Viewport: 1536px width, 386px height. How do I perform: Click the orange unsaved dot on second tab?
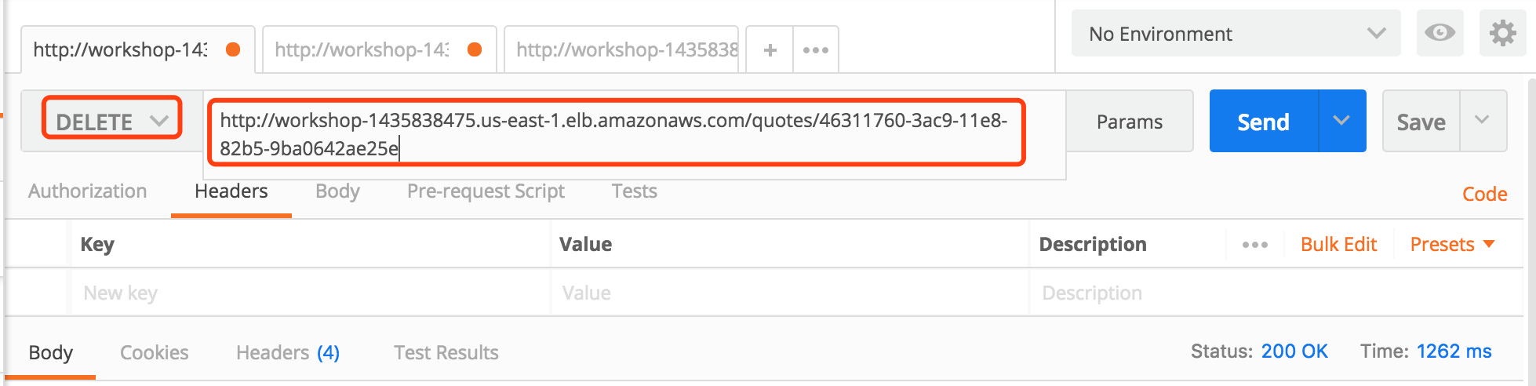(x=475, y=49)
